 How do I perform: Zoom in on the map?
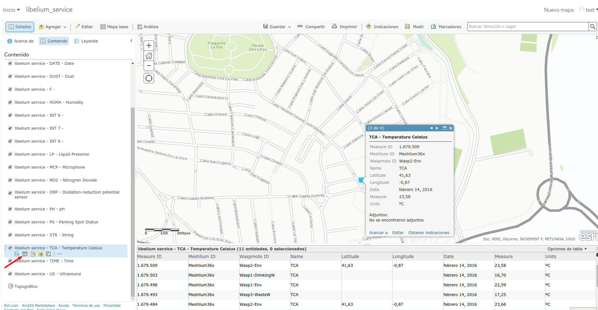pyautogui.click(x=149, y=46)
